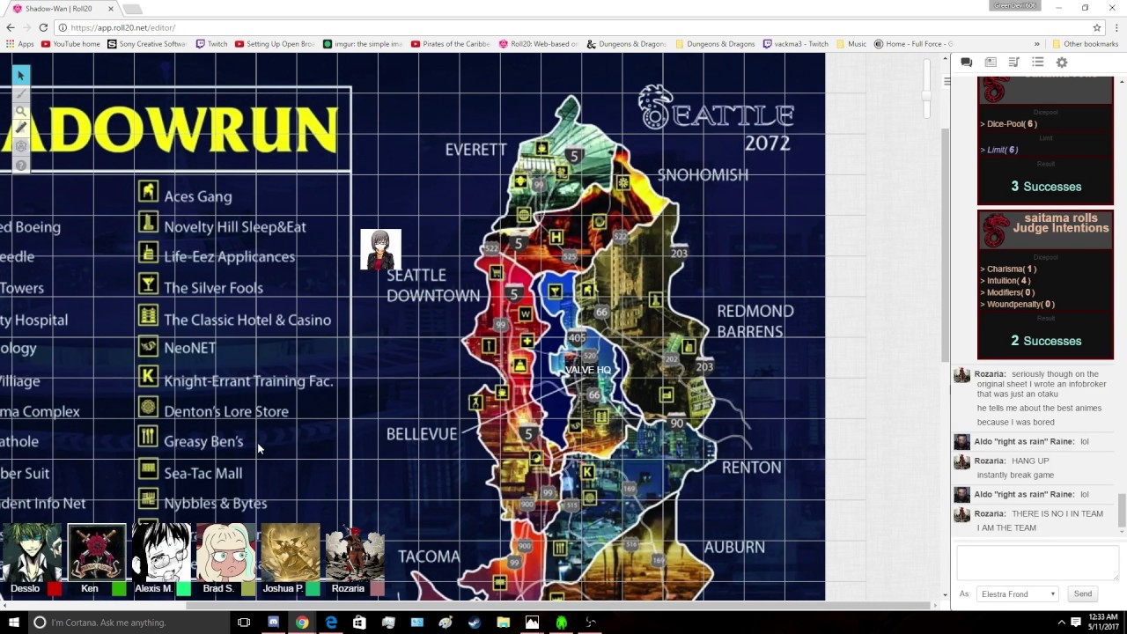Open the Journal tab
Viewport: 1127px width, 634px height.
pos(991,63)
